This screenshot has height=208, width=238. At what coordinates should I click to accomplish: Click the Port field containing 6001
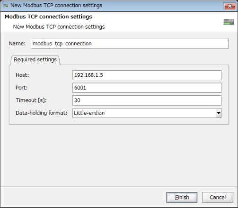point(147,88)
